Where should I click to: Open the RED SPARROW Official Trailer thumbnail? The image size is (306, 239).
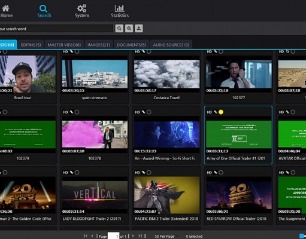[239, 195]
